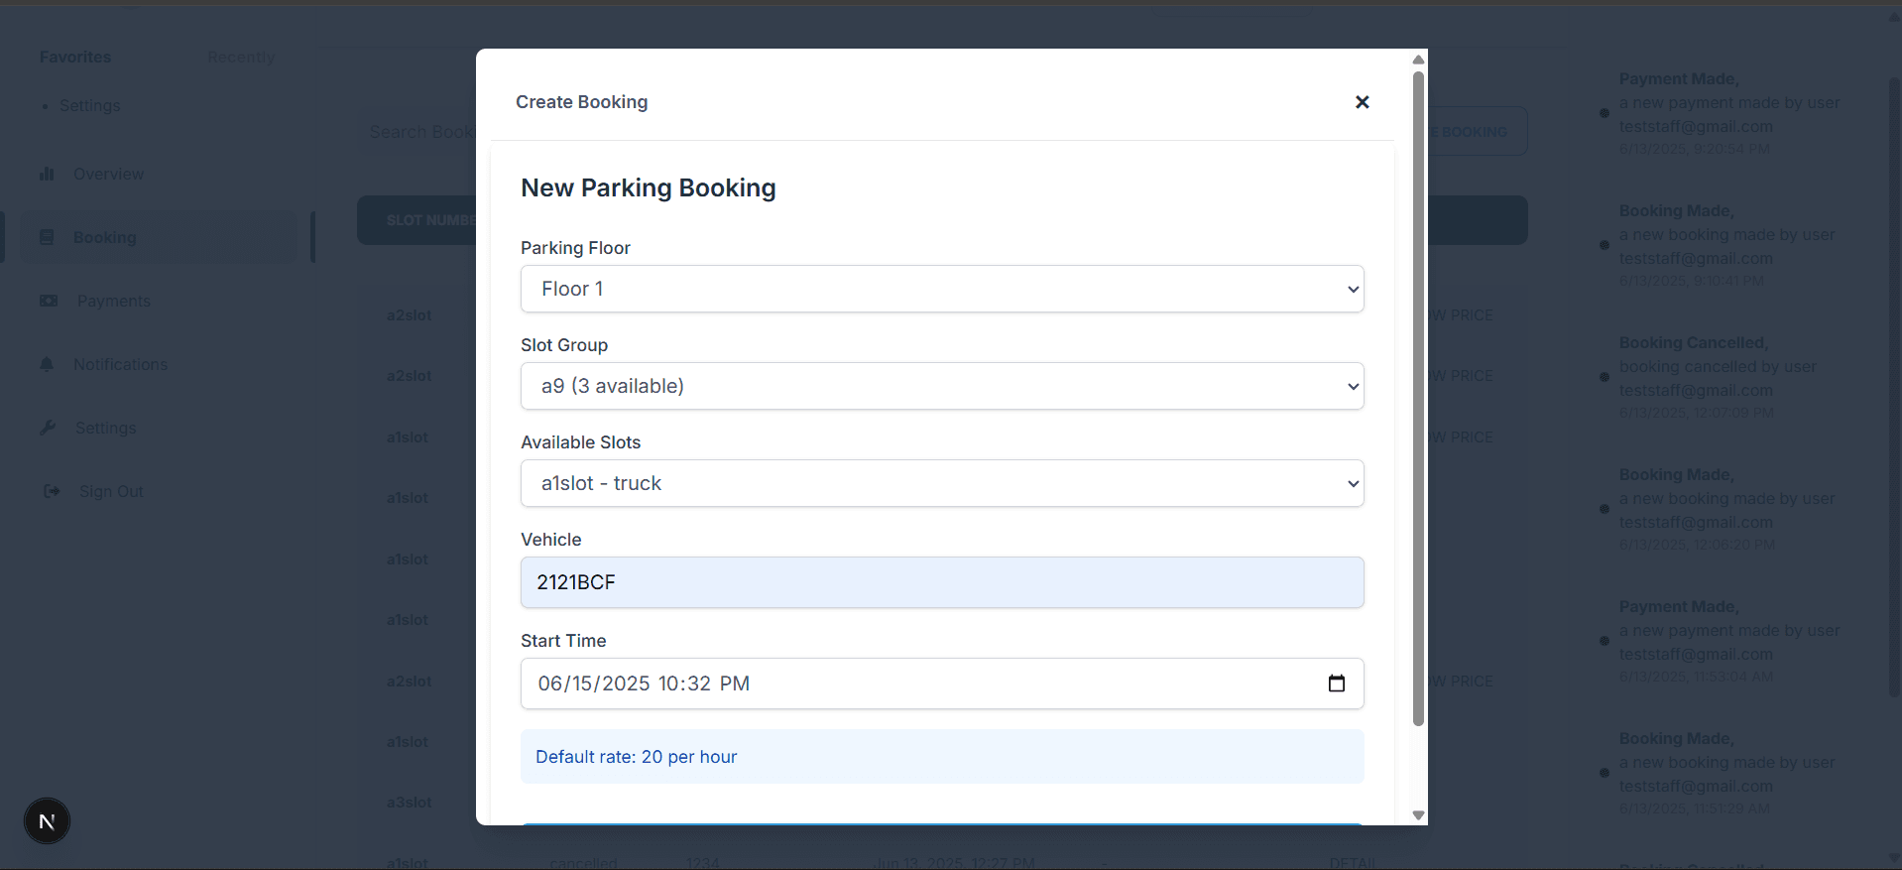The height and width of the screenshot is (870, 1902).
Task: Click the dialog scrollbar up arrow
Action: click(x=1418, y=60)
